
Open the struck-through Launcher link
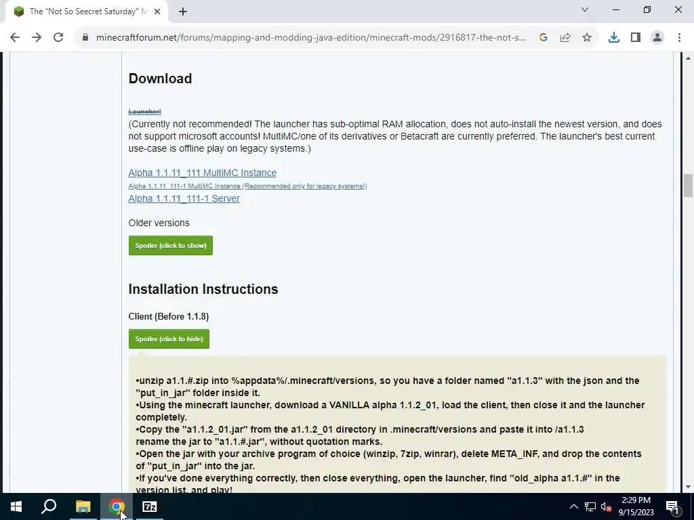pyautogui.click(x=145, y=112)
